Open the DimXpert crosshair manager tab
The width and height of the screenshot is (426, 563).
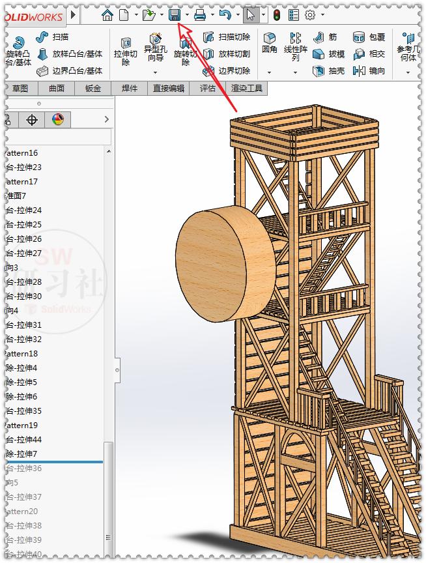[31, 119]
